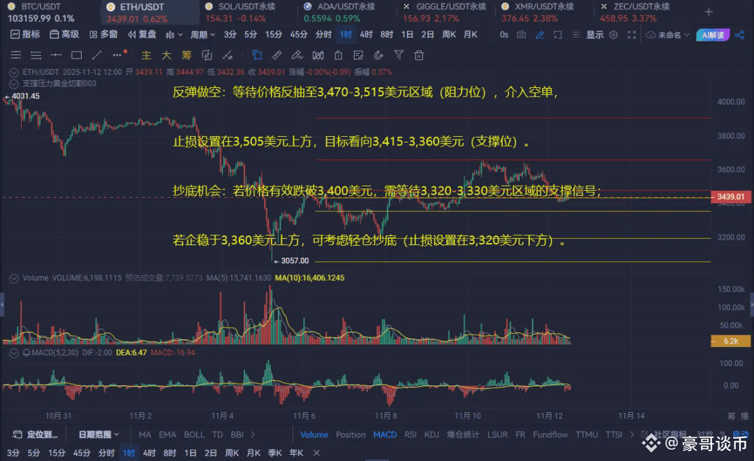The height and width of the screenshot is (461, 754).
Task: Click the AI解读 button
Action: (x=714, y=34)
